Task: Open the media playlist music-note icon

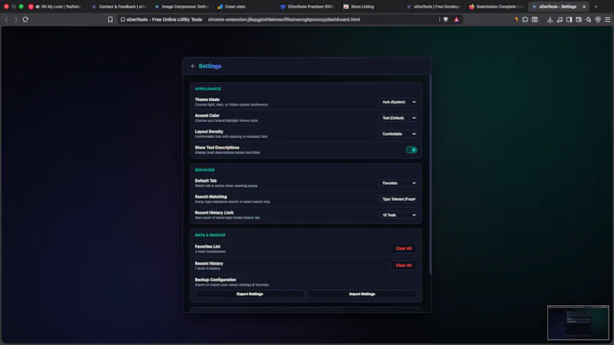Action: (560, 19)
